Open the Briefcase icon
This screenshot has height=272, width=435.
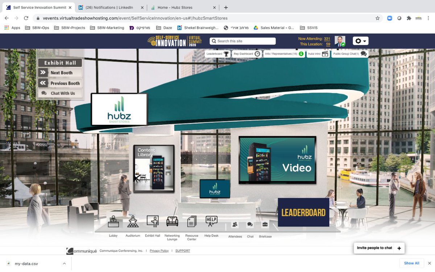265,224
